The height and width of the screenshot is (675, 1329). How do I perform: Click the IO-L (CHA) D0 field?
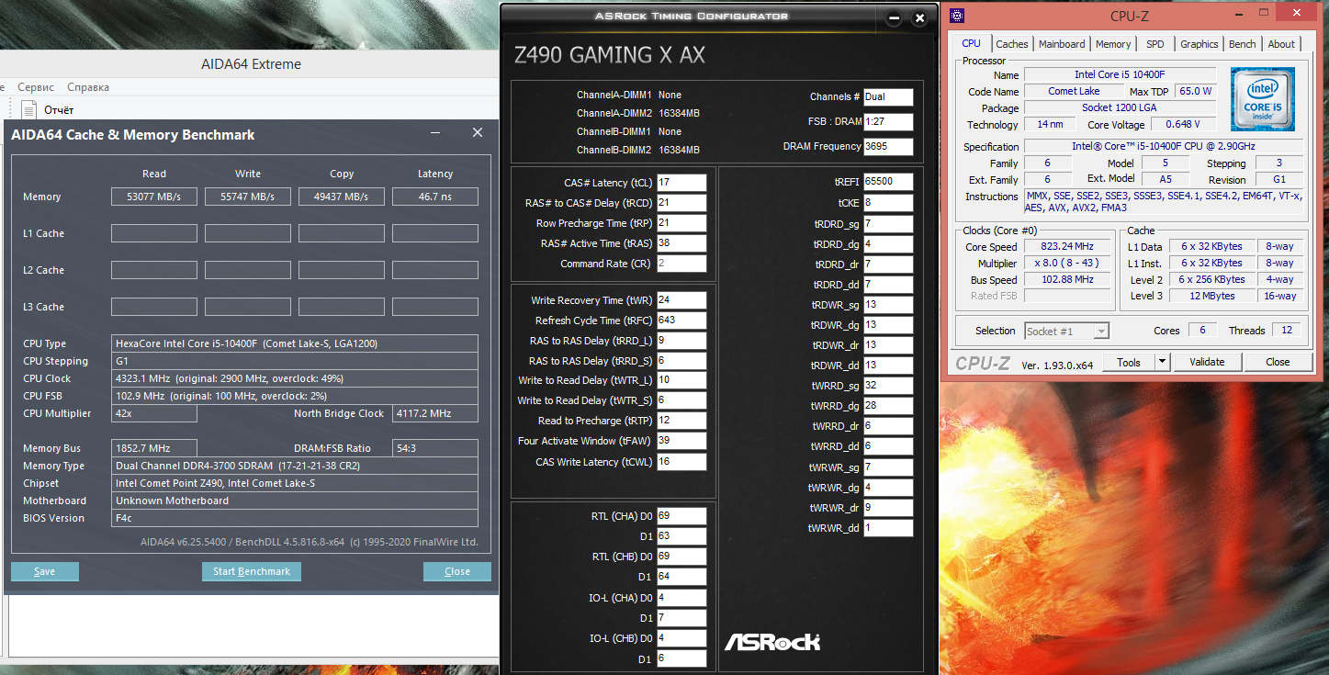click(x=682, y=598)
